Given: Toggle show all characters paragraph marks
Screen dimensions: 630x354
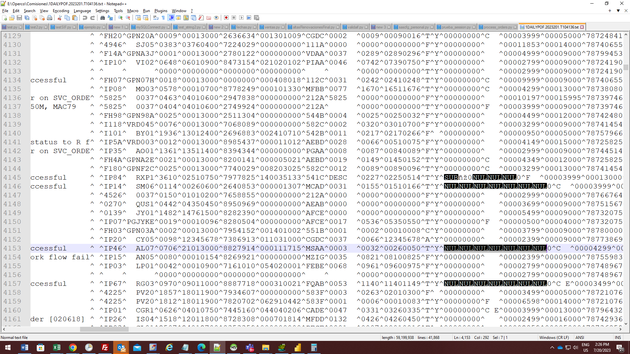Looking at the screenshot, I should click(x=163, y=18).
